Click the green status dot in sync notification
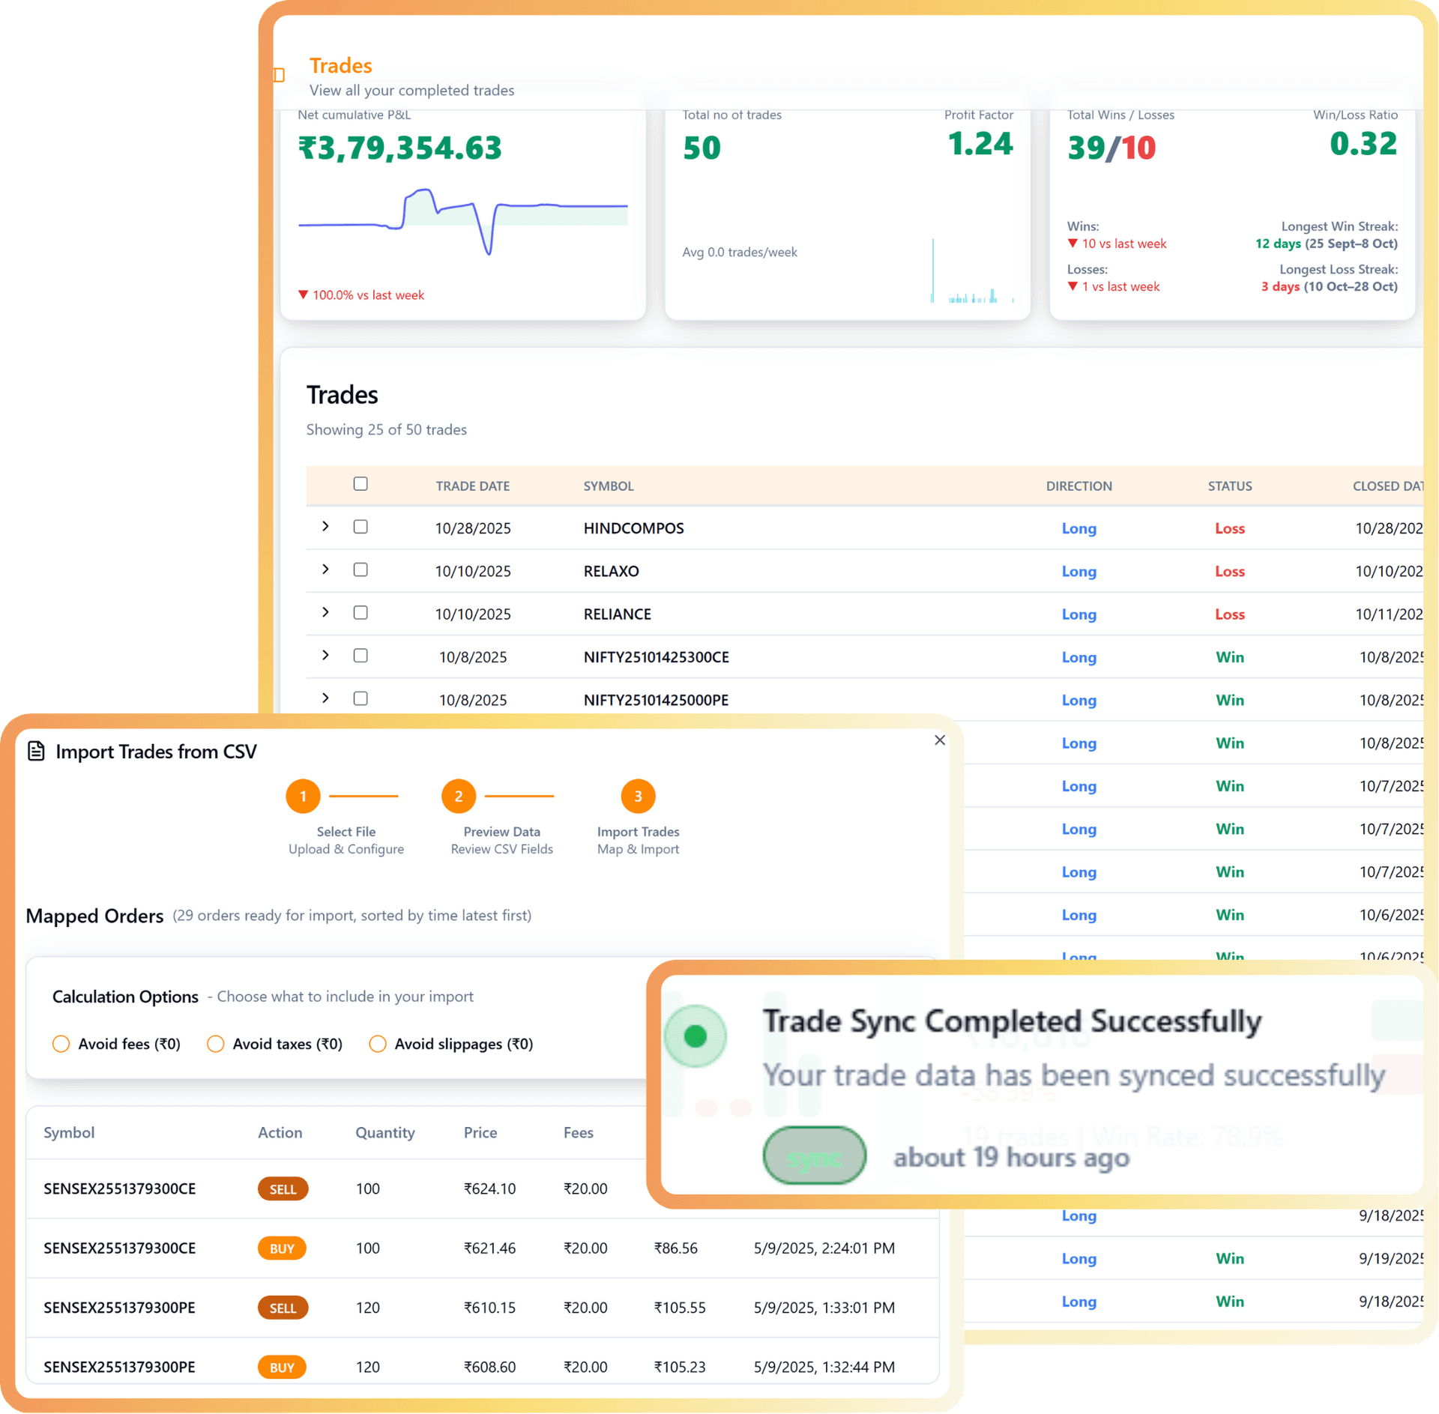Image resolution: width=1439 pixels, height=1414 pixels. point(696,1036)
